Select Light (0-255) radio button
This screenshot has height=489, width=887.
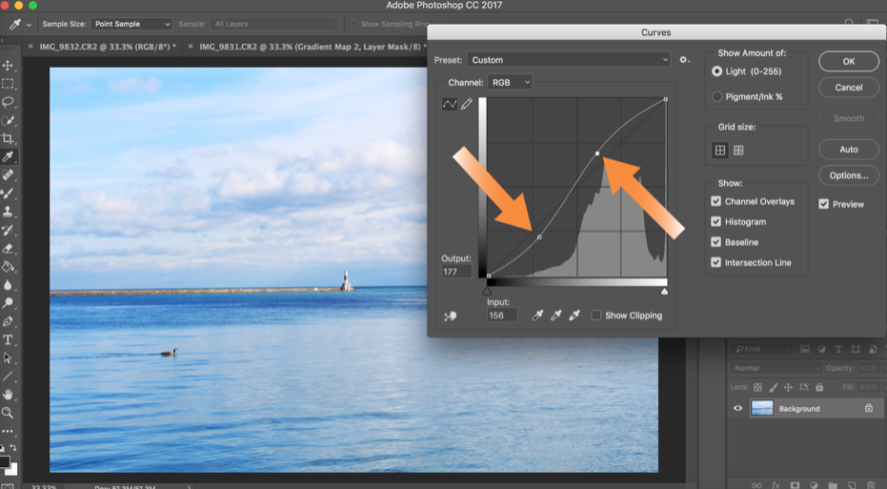(716, 71)
